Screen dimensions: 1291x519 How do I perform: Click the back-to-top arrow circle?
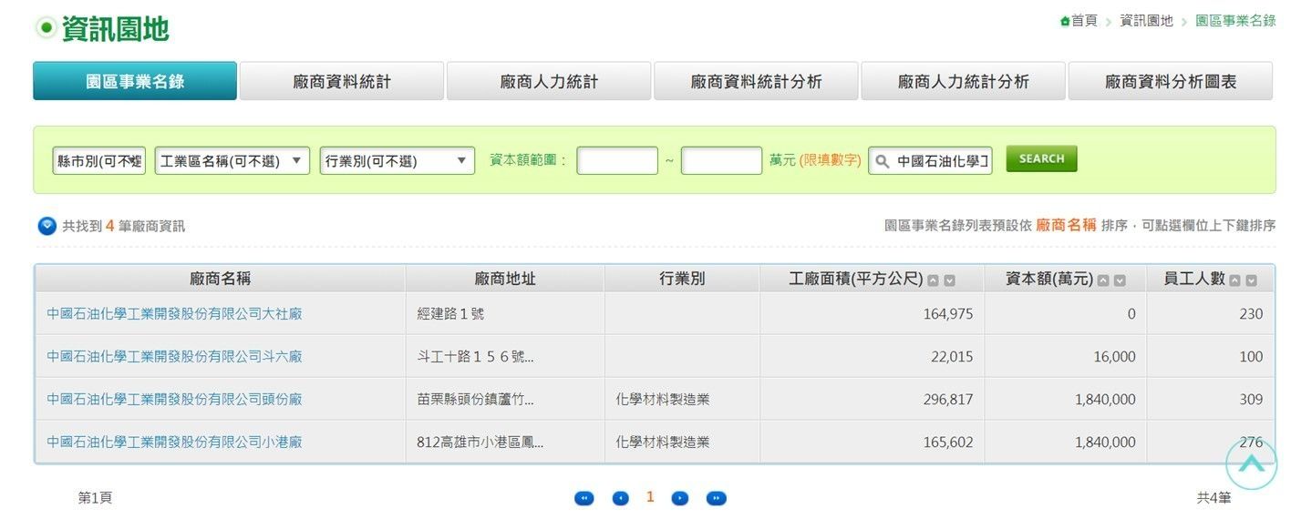point(1251,464)
